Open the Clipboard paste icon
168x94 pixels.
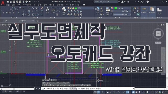tap(152, 10)
